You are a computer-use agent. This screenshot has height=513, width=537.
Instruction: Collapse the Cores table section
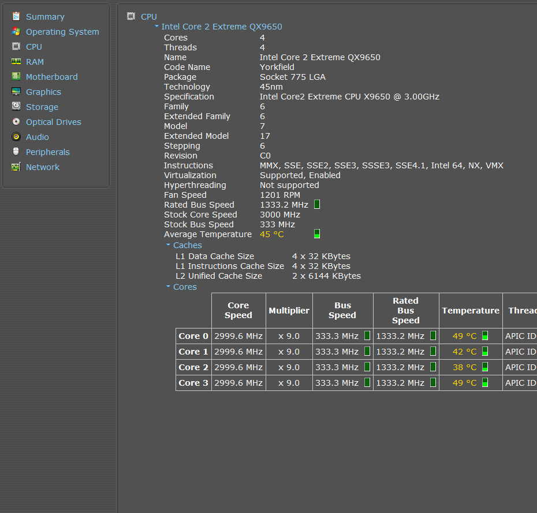click(168, 286)
